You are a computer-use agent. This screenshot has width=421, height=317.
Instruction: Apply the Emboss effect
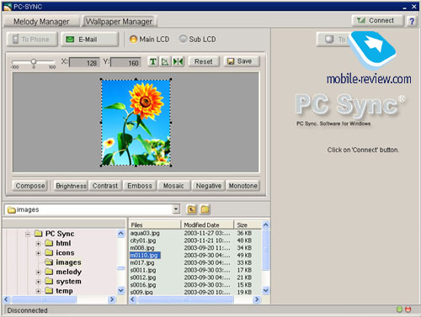(140, 186)
